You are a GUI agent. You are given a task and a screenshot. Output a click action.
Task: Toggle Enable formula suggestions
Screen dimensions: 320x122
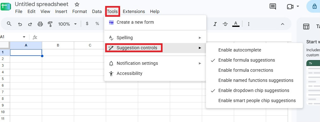254,60
